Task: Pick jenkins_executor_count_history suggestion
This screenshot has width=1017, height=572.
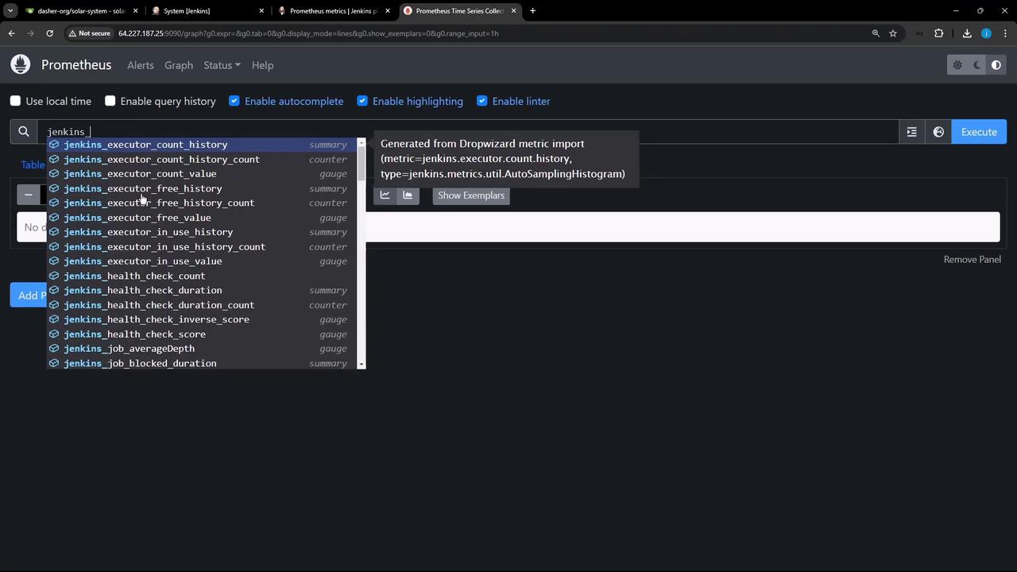Action: pos(203,145)
